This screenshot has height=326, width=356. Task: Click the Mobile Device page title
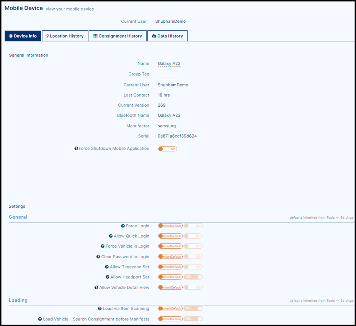[24, 8]
